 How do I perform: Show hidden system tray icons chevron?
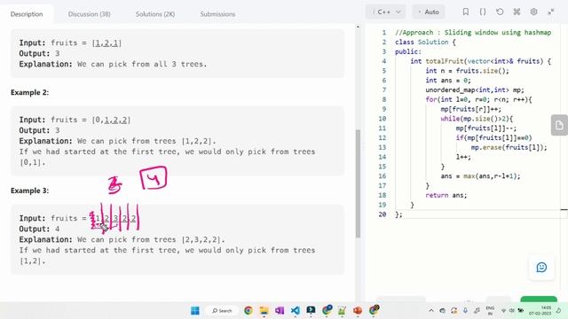tap(431, 311)
